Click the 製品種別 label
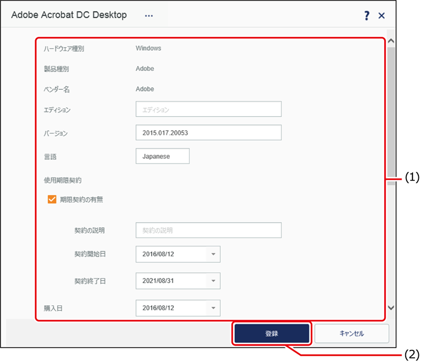This screenshot has width=421, height=362. pos(56,69)
